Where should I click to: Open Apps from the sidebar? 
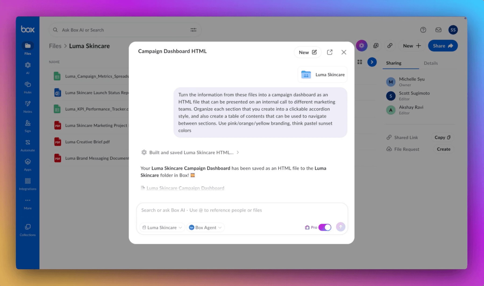pyautogui.click(x=28, y=165)
